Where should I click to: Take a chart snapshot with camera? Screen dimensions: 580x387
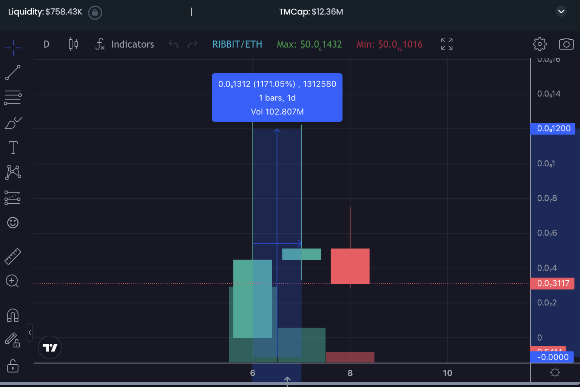pos(566,44)
